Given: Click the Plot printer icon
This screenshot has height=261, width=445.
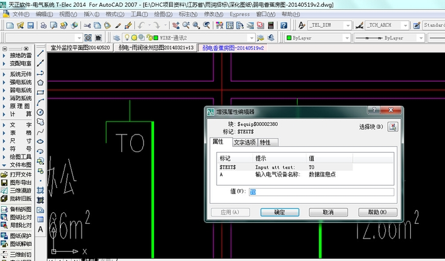Looking at the screenshot, I should pyautogui.click(x=43, y=26).
